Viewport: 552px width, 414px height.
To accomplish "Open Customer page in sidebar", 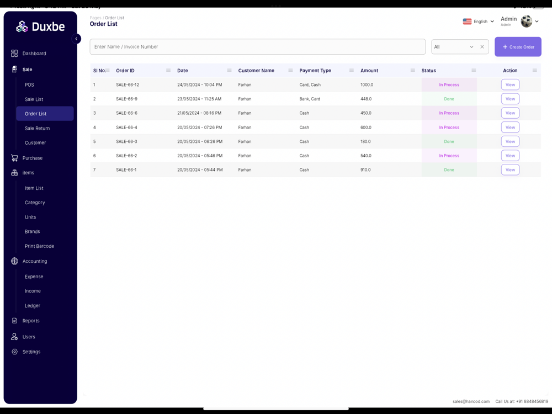I will [35, 142].
